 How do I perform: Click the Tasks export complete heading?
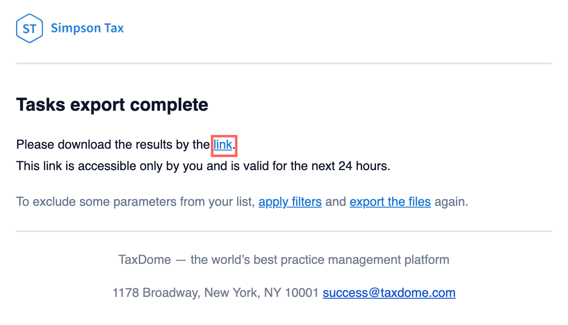(x=112, y=105)
